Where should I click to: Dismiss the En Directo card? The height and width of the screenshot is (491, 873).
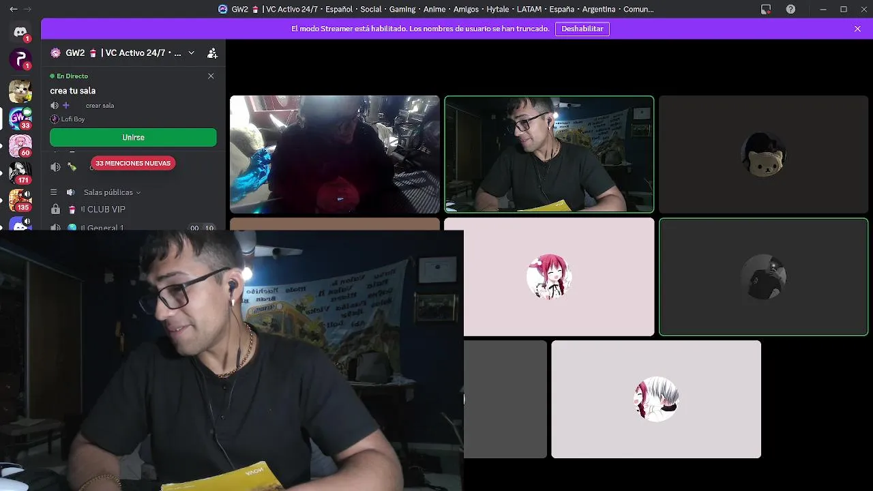tap(211, 76)
